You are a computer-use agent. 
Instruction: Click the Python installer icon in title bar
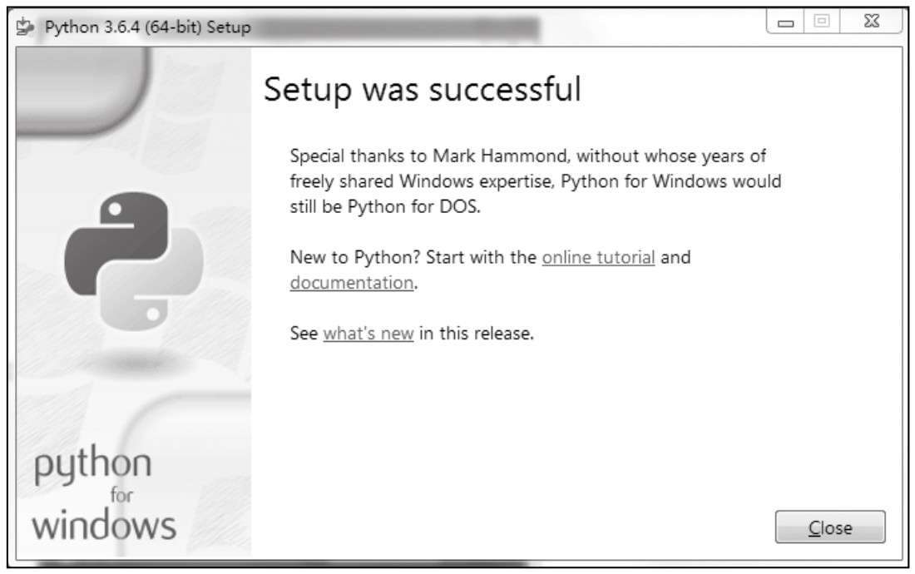[27, 28]
